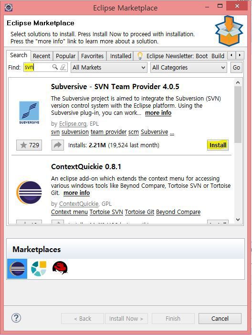This screenshot has height=335, width=252.
Task: Select the Red Hat marketplace icon
Action: coord(60,267)
